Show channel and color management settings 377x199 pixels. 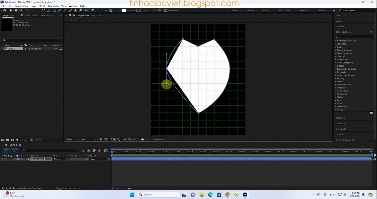coord(125,139)
